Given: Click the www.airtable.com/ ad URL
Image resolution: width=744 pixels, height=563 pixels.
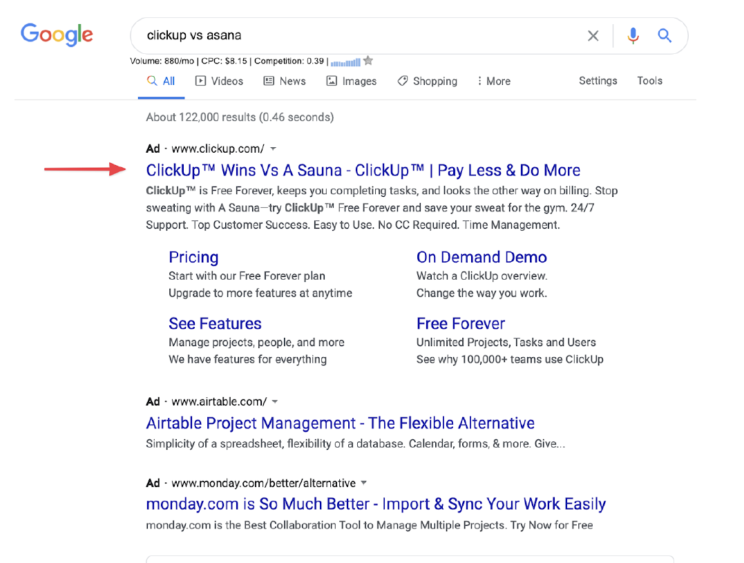Looking at the screenshot, I should pos(219,402).
